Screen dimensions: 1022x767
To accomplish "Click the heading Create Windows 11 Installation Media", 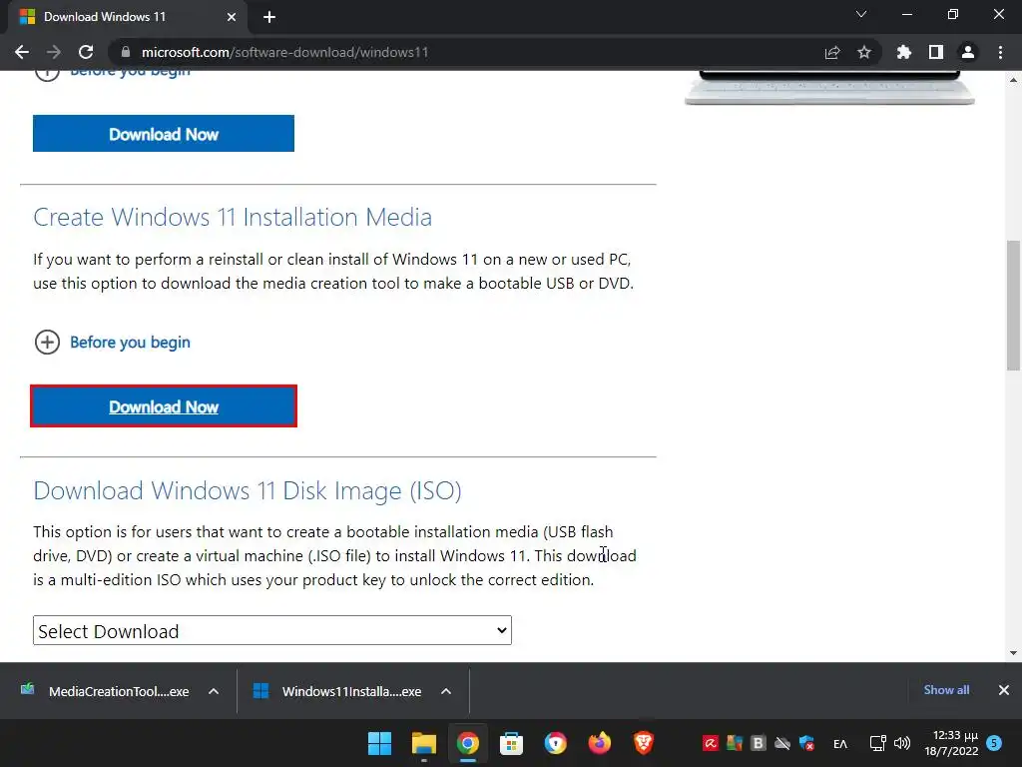I will (x=233, y=217).
